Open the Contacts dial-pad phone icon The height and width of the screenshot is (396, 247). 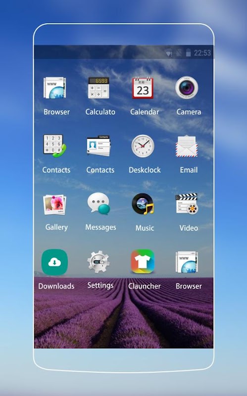55,146
